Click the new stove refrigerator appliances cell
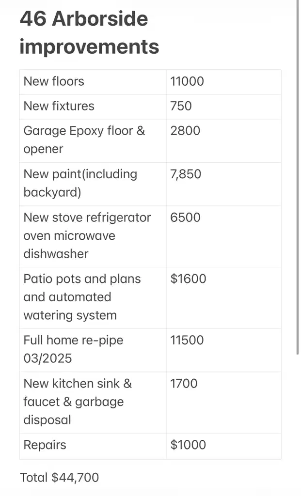The image size is (301, 496). 93,236
